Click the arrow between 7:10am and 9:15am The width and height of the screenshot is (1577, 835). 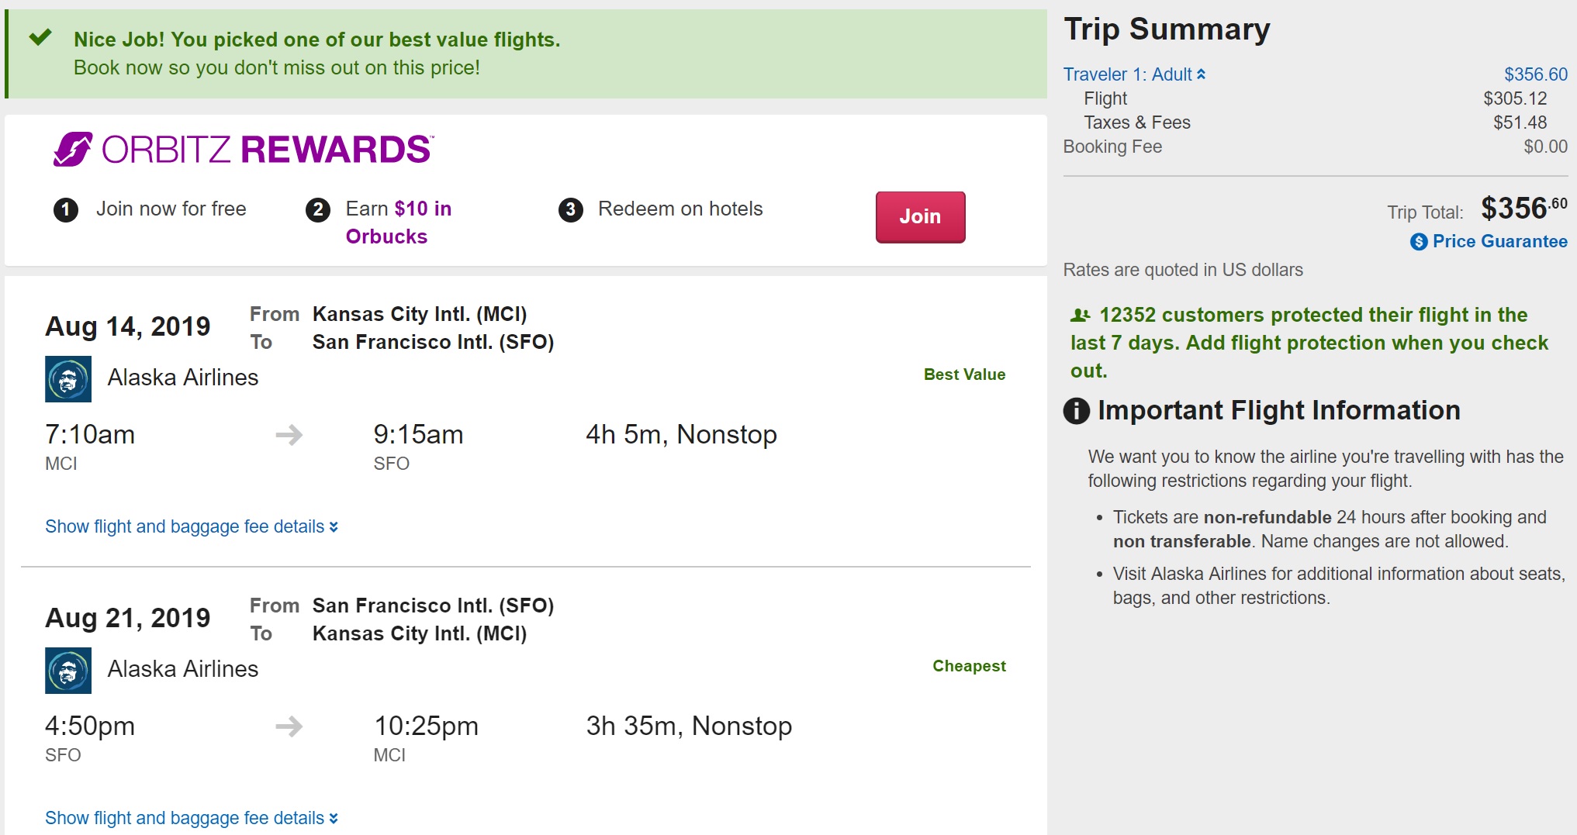289,435
